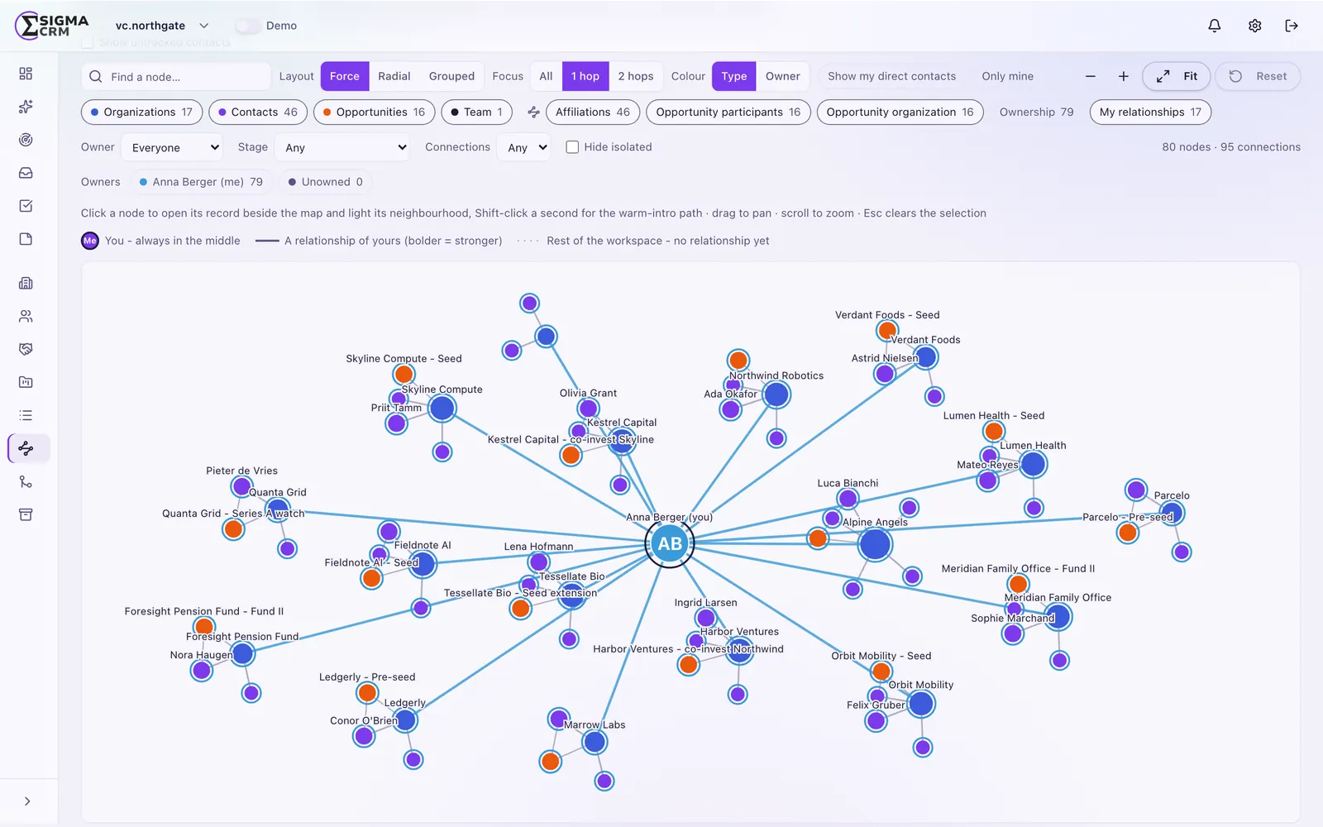The width and height of the screenshot is (1323, 827).
Task: Toggle Opportunities 16 node filter
Action: point(374,112)
